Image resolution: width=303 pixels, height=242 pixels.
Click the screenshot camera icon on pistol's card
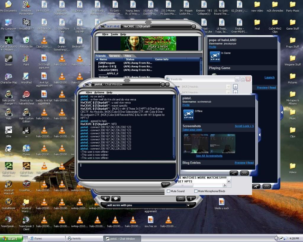pyautogui.click(x=234, y=173)
